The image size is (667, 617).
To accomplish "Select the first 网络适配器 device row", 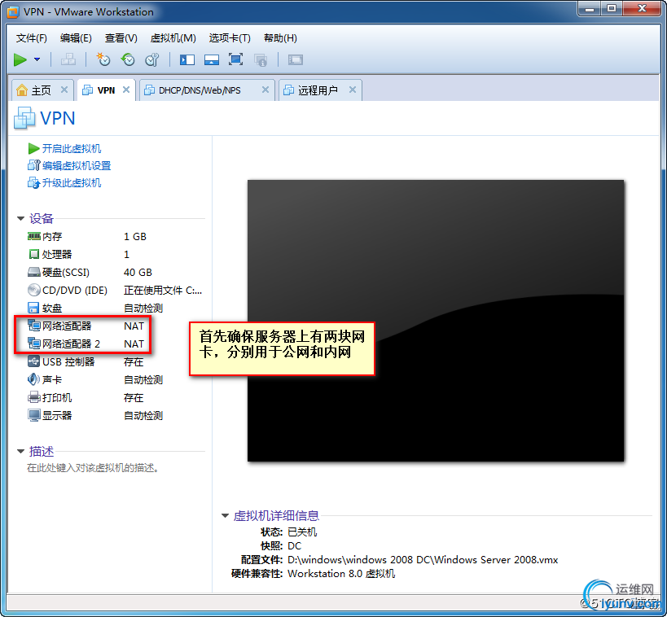I will [116, 326].
